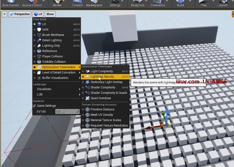The width and height of the screenshot is (234, 167).
Task: Click the Reflections sphere icon
Action: [39, 51]
